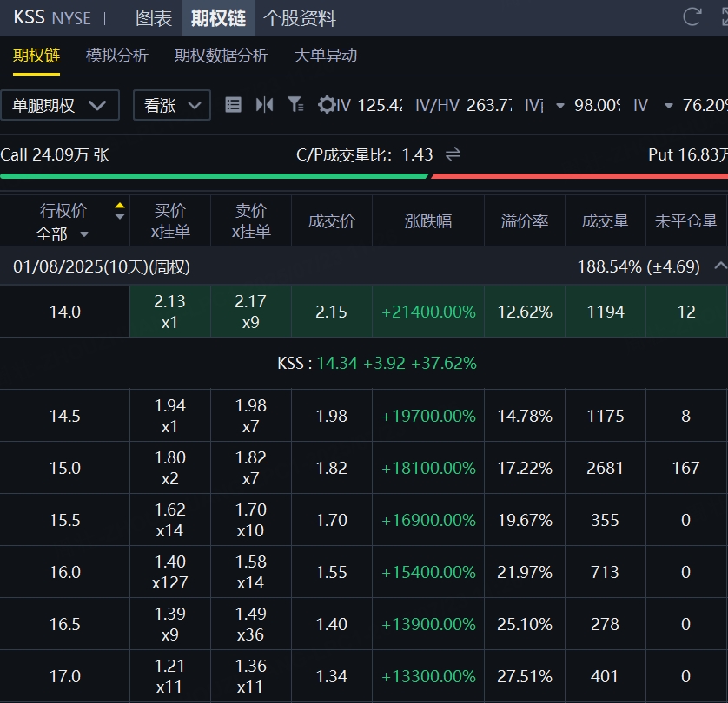
Task: Select the 16.5 strike row
Action: point(364,624)
